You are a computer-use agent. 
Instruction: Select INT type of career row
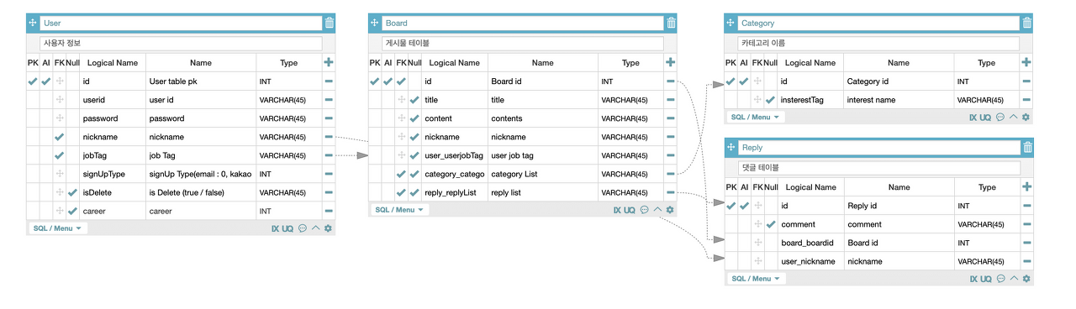[x=288, y=211]
